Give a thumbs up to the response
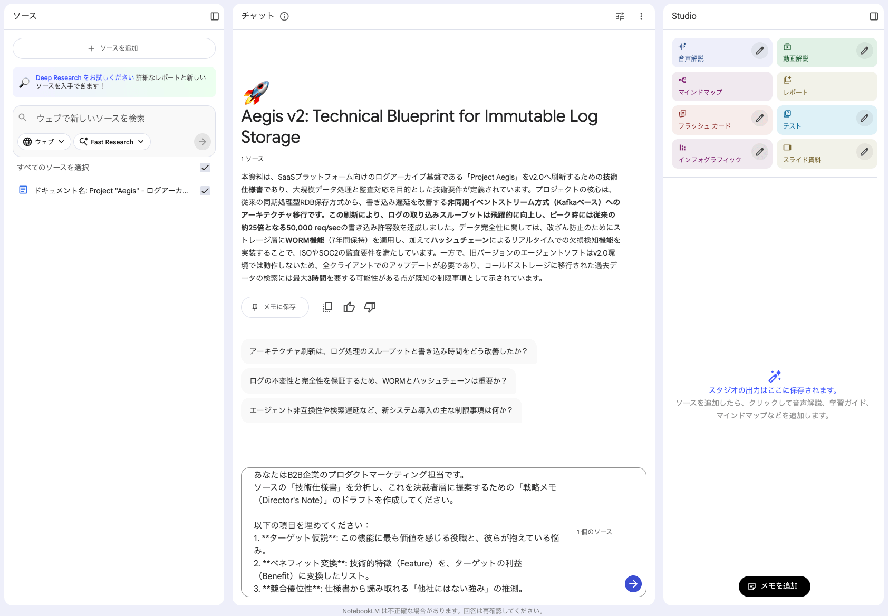 [349, 307]
